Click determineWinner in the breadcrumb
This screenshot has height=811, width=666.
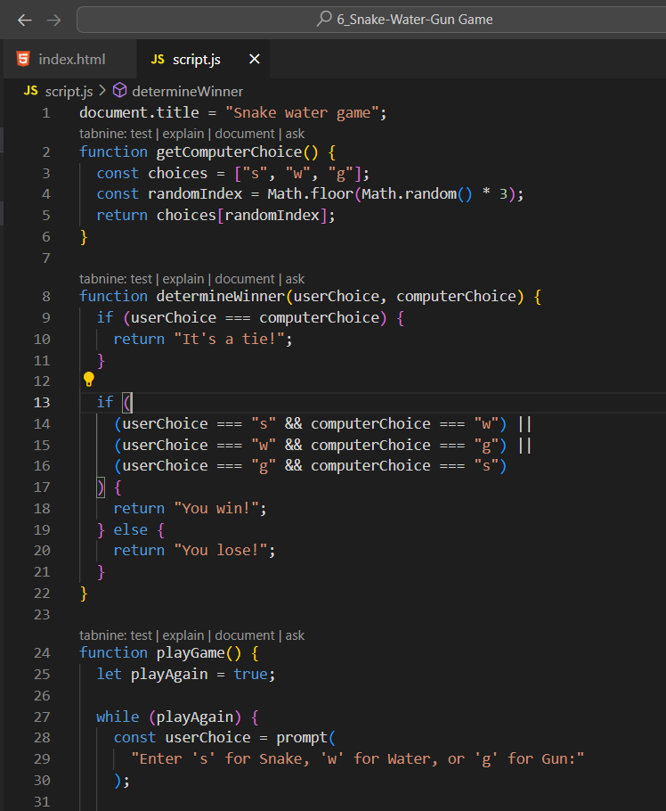tap(187, 92)
